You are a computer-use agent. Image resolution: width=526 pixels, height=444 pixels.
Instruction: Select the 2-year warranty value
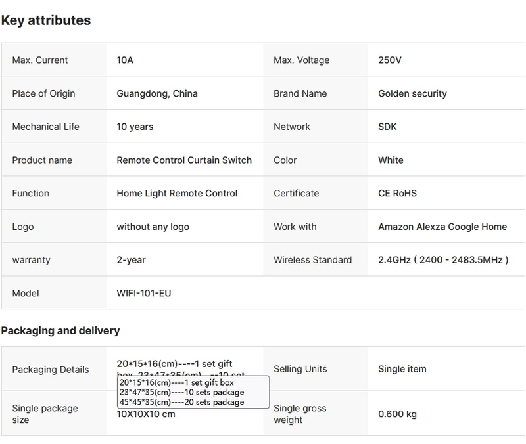(131, 260)
